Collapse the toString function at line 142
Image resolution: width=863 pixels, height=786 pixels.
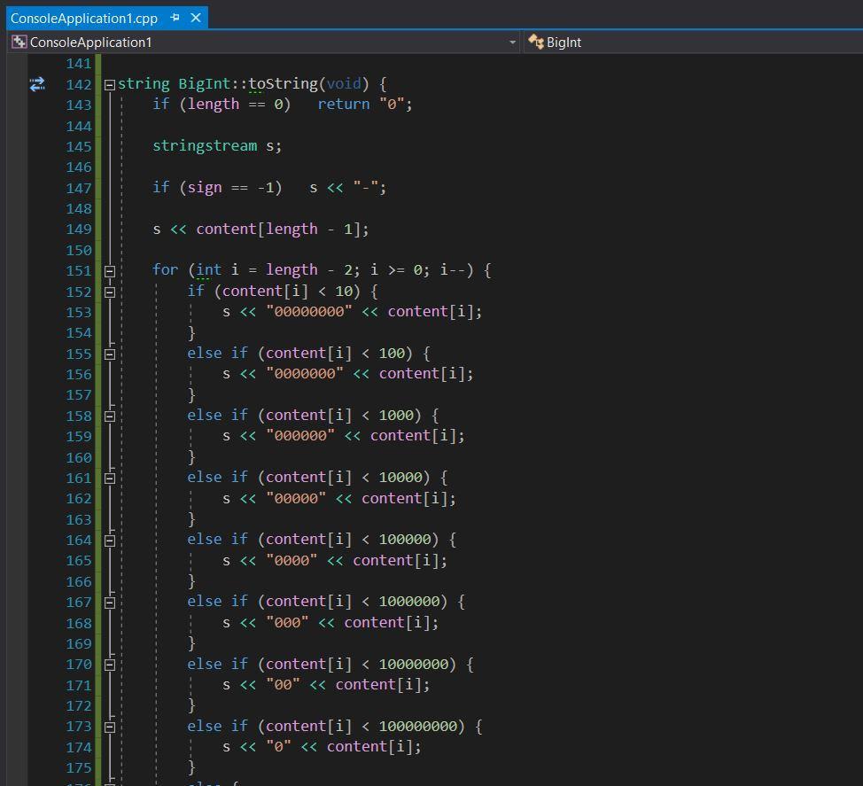pyautogui.click(x=108, y=83)
